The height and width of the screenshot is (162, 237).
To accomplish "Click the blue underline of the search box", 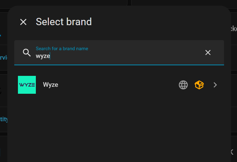I will pos(119,65).
